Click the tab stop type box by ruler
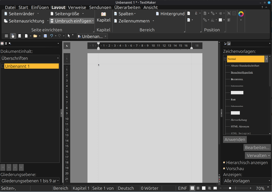The height and width of the screenshot is (192, 272). (x=67, y=46)
